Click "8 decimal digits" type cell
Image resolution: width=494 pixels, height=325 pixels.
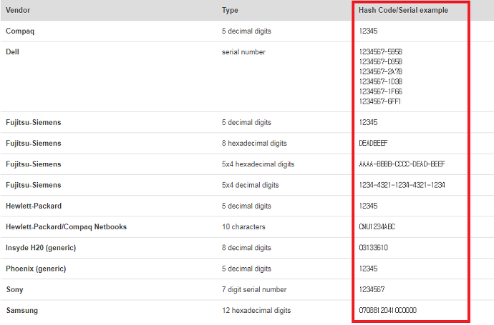[x=246, y=248]
